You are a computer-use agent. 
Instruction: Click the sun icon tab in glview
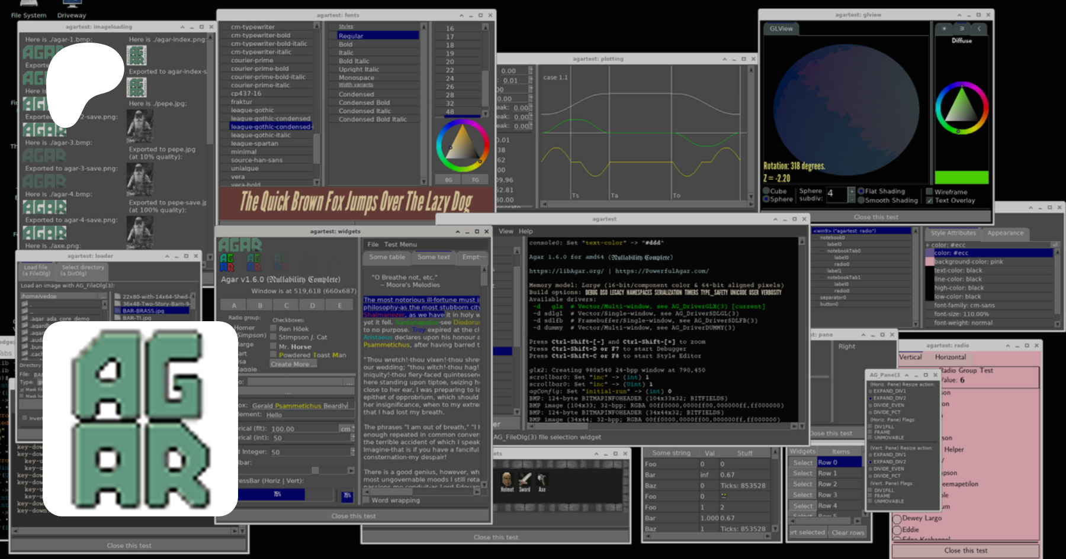point(944,28)
